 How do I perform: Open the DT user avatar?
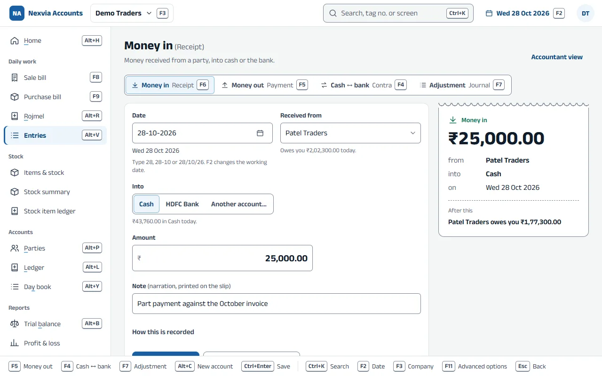point(586,13)
